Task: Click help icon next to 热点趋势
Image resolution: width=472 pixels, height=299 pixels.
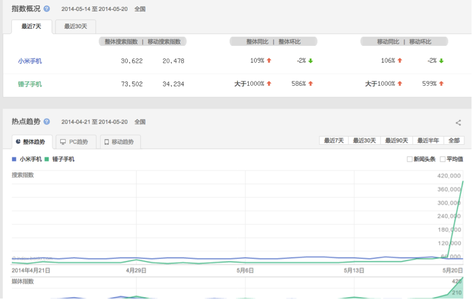Action: coord(47,121)
